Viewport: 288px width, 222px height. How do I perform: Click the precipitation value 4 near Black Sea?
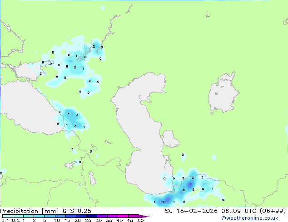(x=68, y=113)
